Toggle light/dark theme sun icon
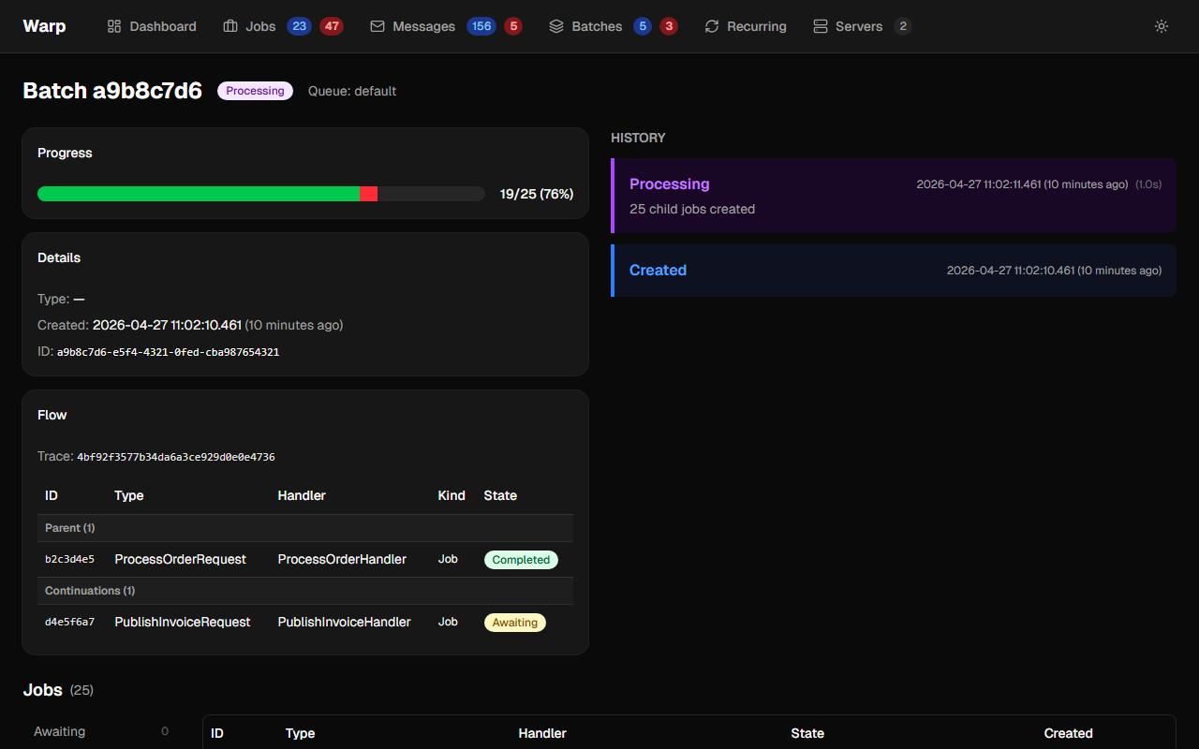 coord(1162,26)
